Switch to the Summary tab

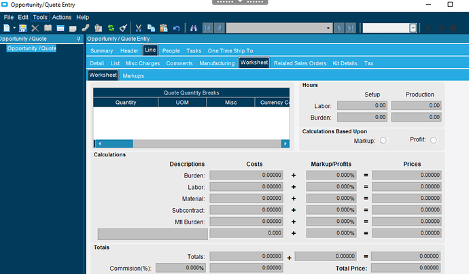tap(102, 51)
